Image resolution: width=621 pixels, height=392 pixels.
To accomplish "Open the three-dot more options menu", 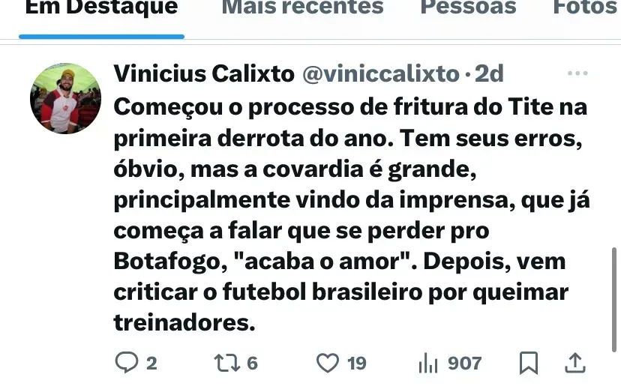I will 577,73.
